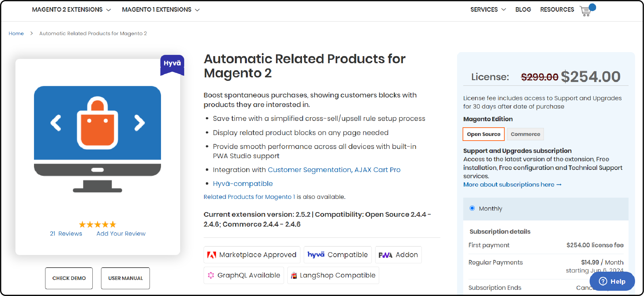Open the Resources menu item
Image resolution: width=644 pixels, height=296 pixels.
557,10
